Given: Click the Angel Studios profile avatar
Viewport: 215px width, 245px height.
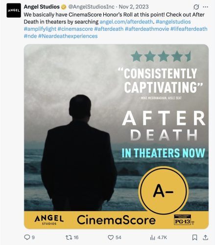Looking at the screenshot, I should pos(14,10).
